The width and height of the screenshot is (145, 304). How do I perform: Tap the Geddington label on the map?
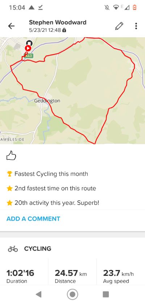(47, 101)
